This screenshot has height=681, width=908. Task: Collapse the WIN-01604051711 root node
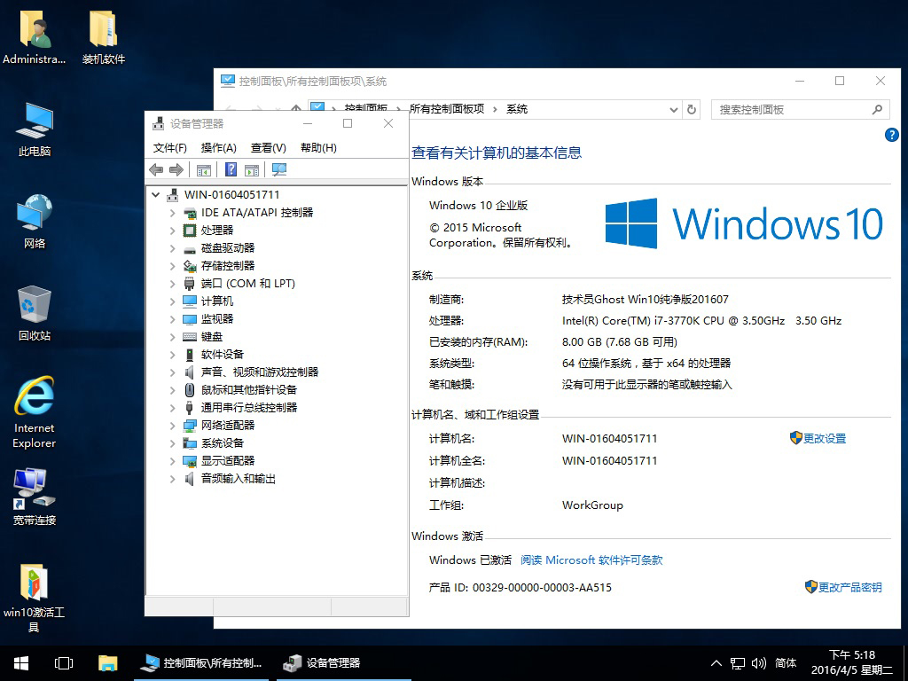point(156,195)
